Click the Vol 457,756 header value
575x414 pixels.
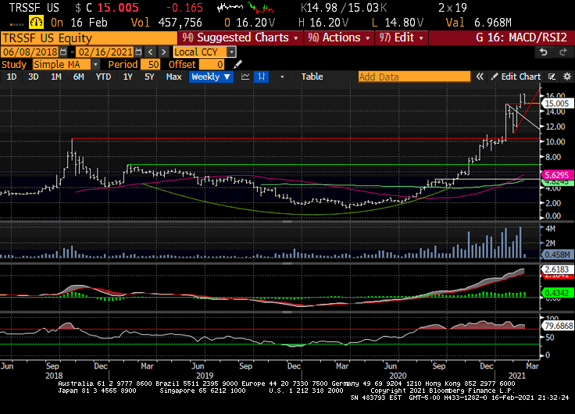167,23
